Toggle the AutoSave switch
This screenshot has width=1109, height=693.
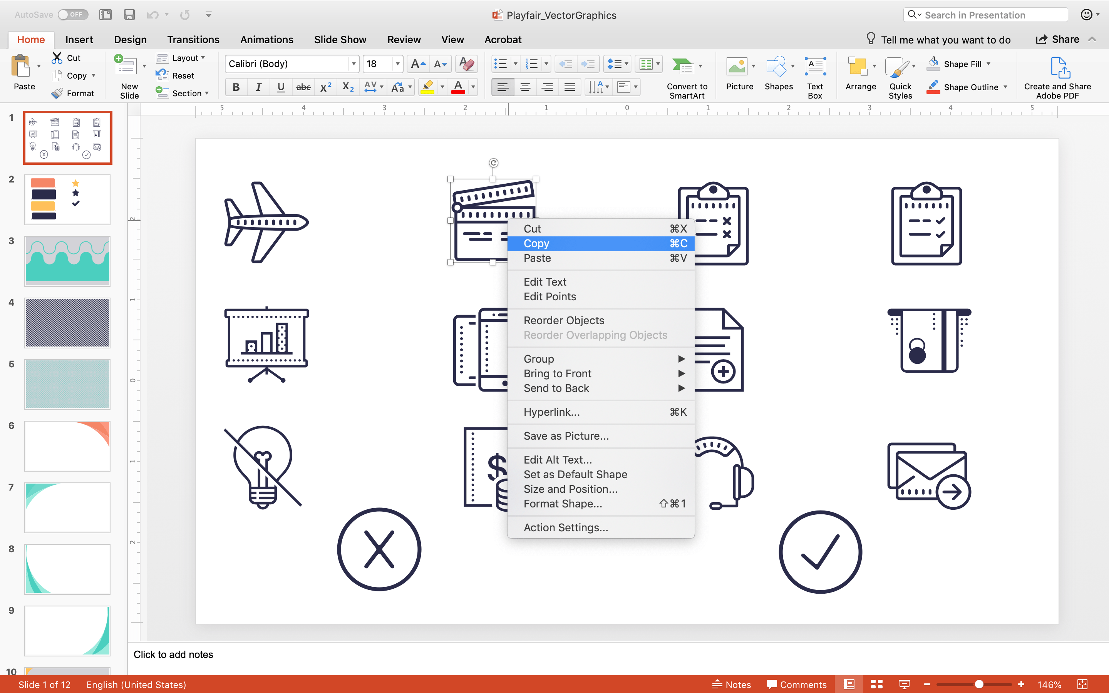click(x=73, y=15)
